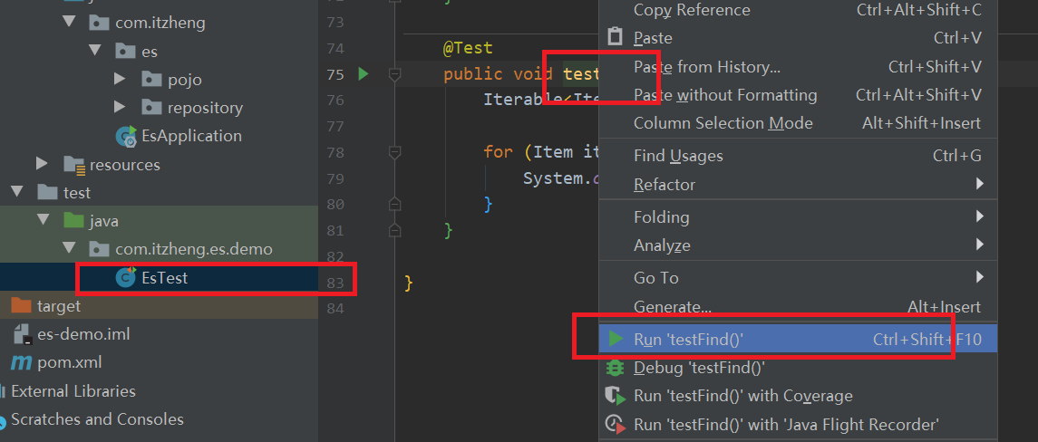Open the Folding submenu arrow

[x=980, y=216]
